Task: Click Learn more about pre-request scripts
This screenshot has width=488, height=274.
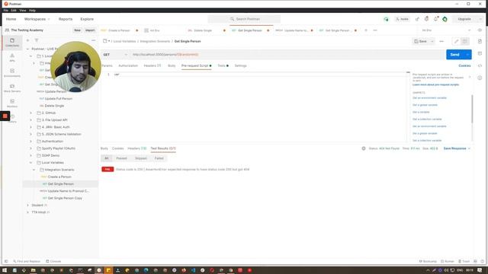Action: click(x=435, y=84)
